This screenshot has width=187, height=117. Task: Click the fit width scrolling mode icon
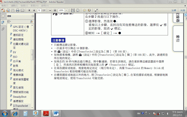click(x=73, y=11)
